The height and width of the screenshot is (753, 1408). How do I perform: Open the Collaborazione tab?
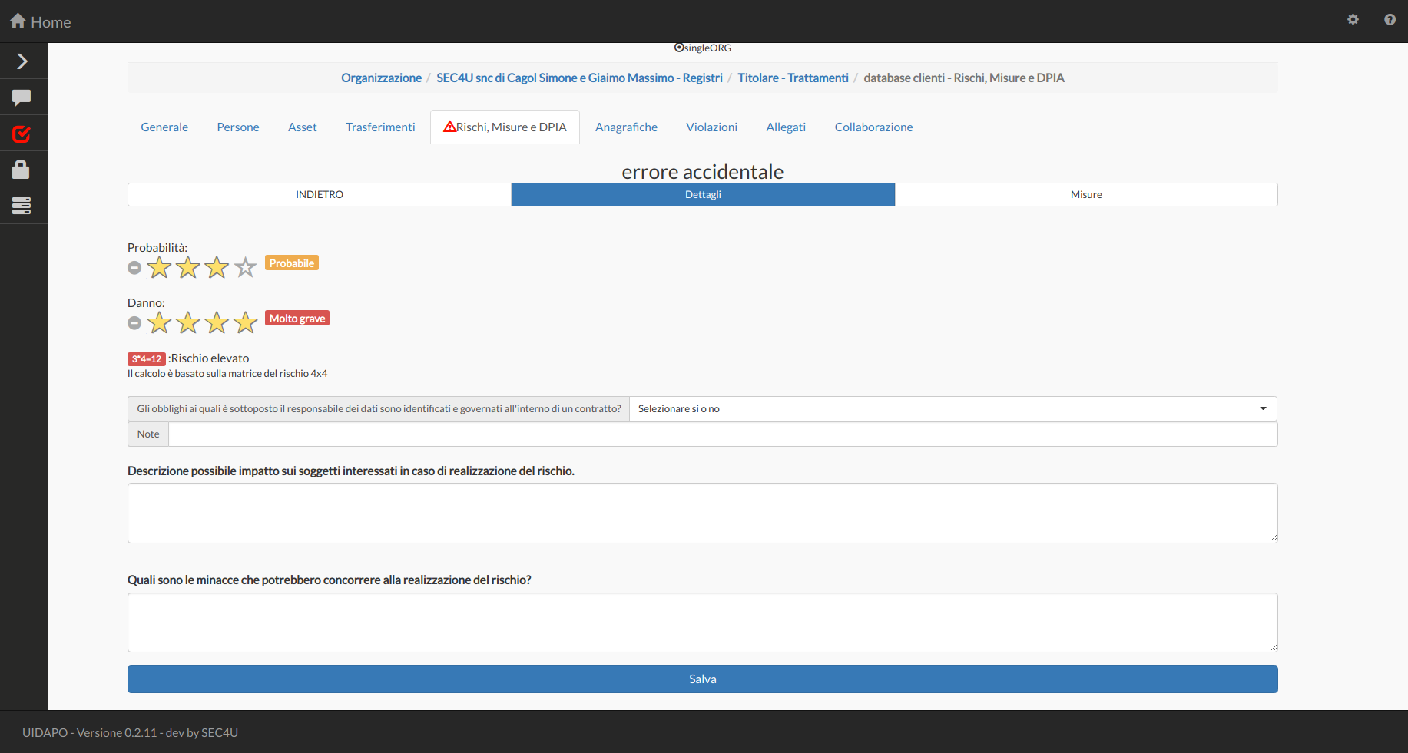[873, 127]
